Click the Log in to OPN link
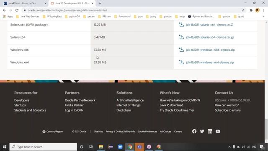The height and width of the screenshot is (151, 268). (x=74, y=110)
